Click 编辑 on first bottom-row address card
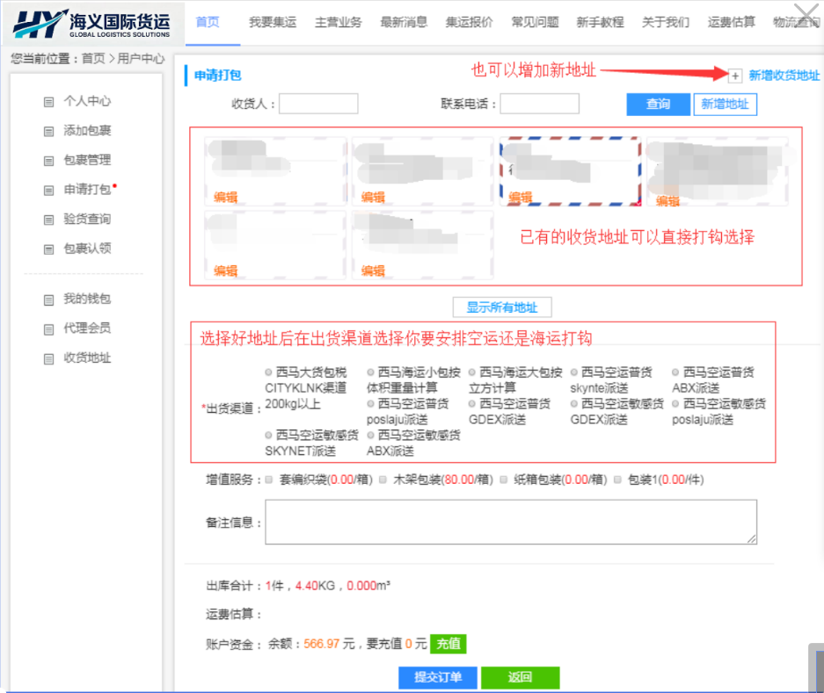The width and height of the screenshot is (824, 693). pyautogui.click(x=225, y=271)
